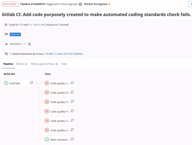Click the 'Tests' stage heading
This screenshot has width=192, height=145.
pyautogui.click(x=48, y=74)
